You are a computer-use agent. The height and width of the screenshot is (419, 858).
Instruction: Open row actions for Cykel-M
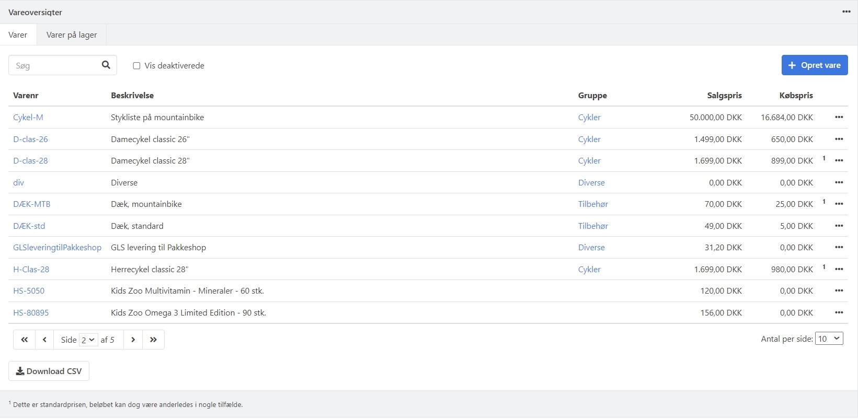pos(839,117)
